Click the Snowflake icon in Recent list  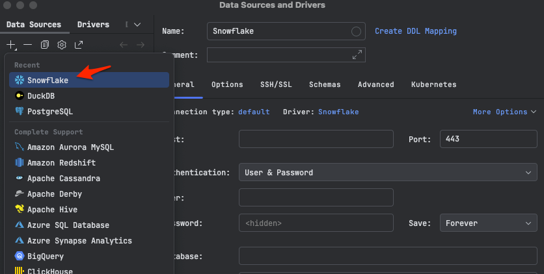click(x=20, y=80)
